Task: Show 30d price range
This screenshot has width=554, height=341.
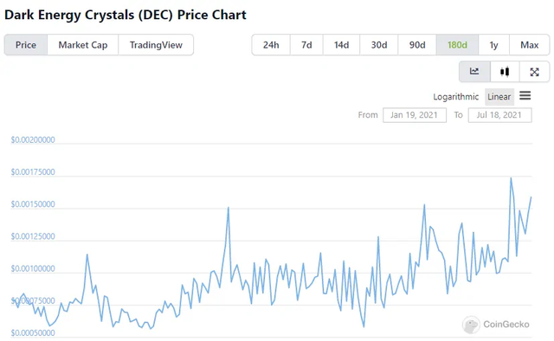Action: tap(379, 45)
